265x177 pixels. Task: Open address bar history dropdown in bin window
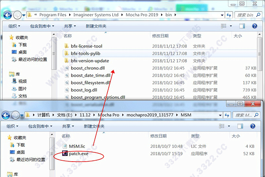click(x=222, y=15)
